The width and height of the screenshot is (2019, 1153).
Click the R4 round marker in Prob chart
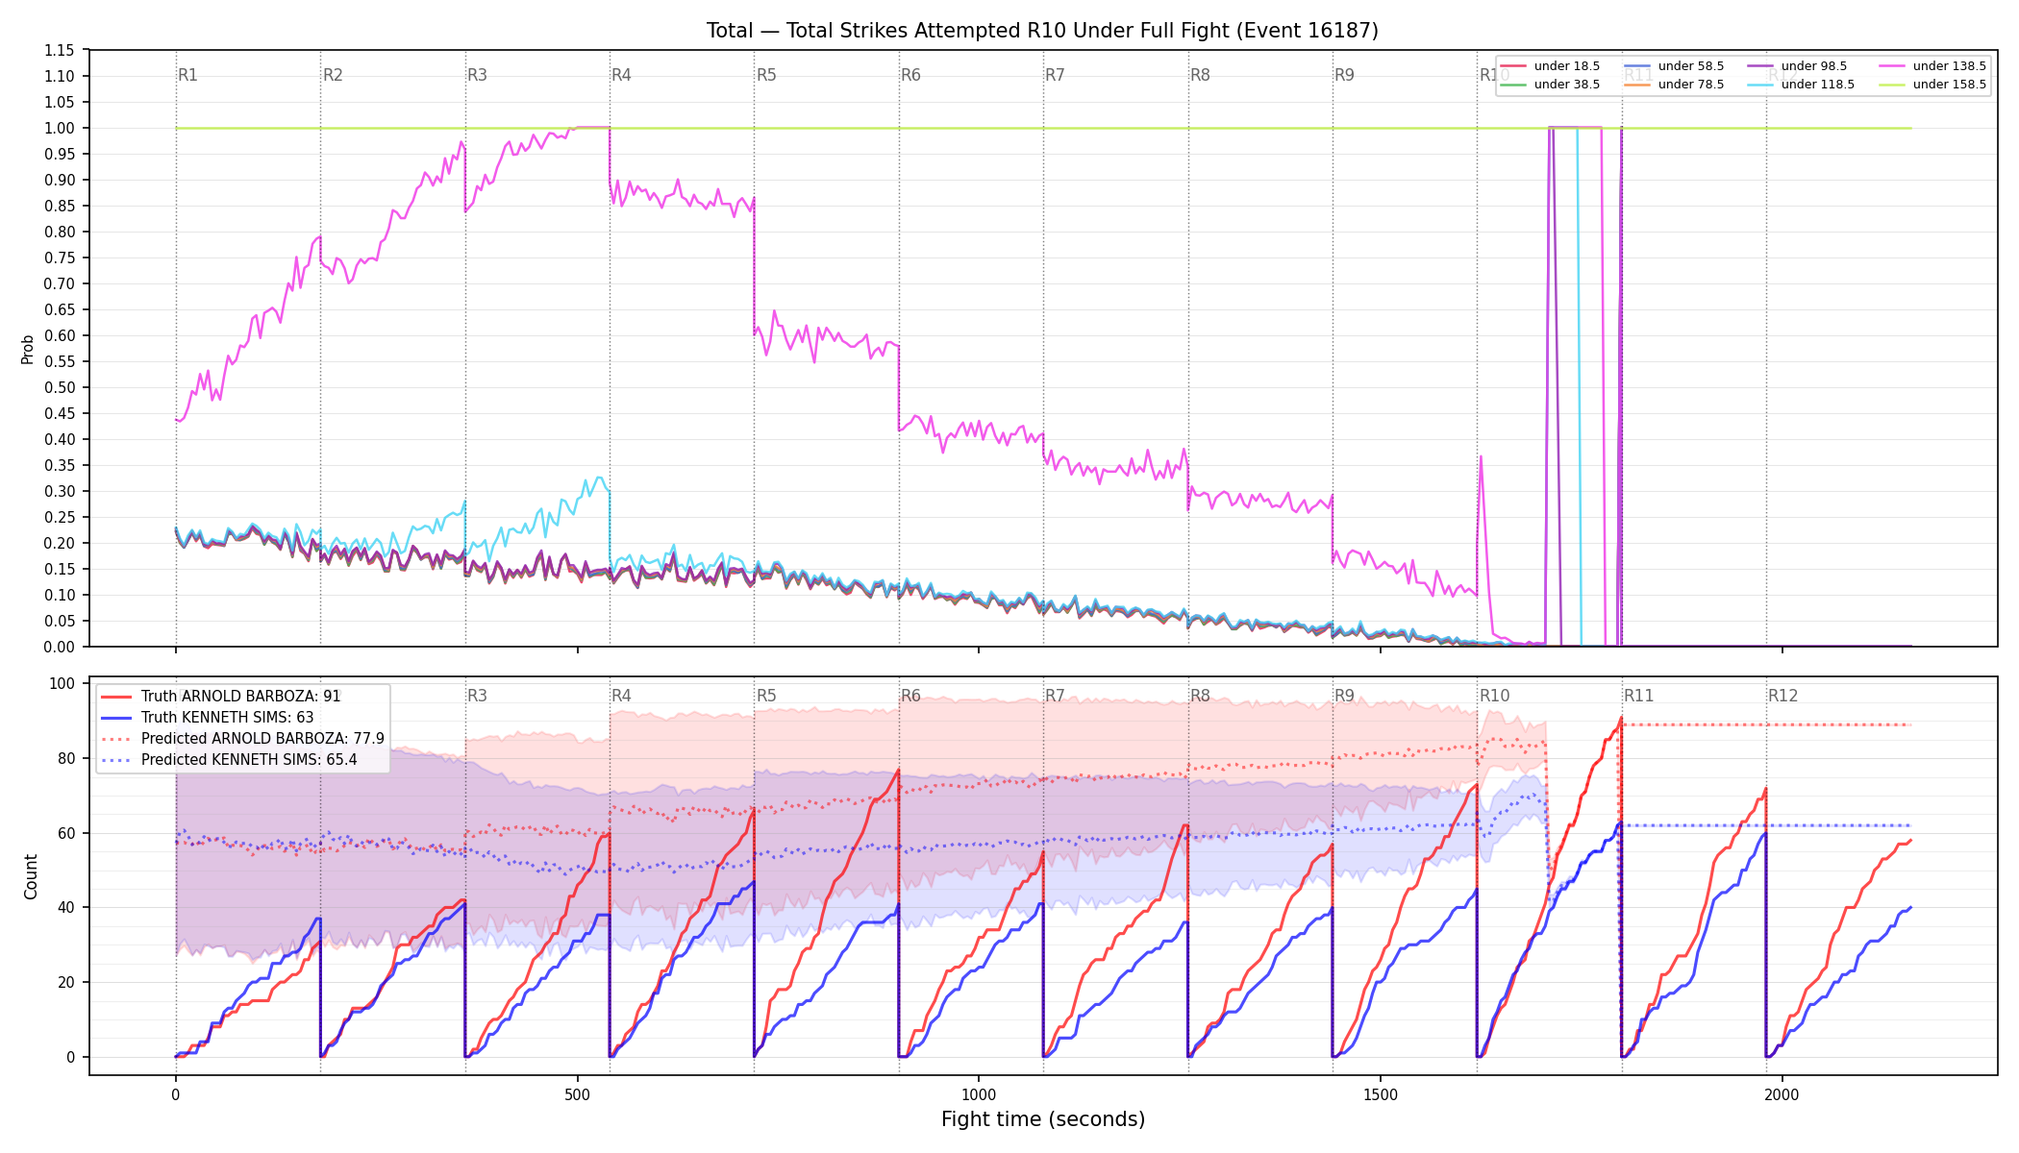pos(621,75)
